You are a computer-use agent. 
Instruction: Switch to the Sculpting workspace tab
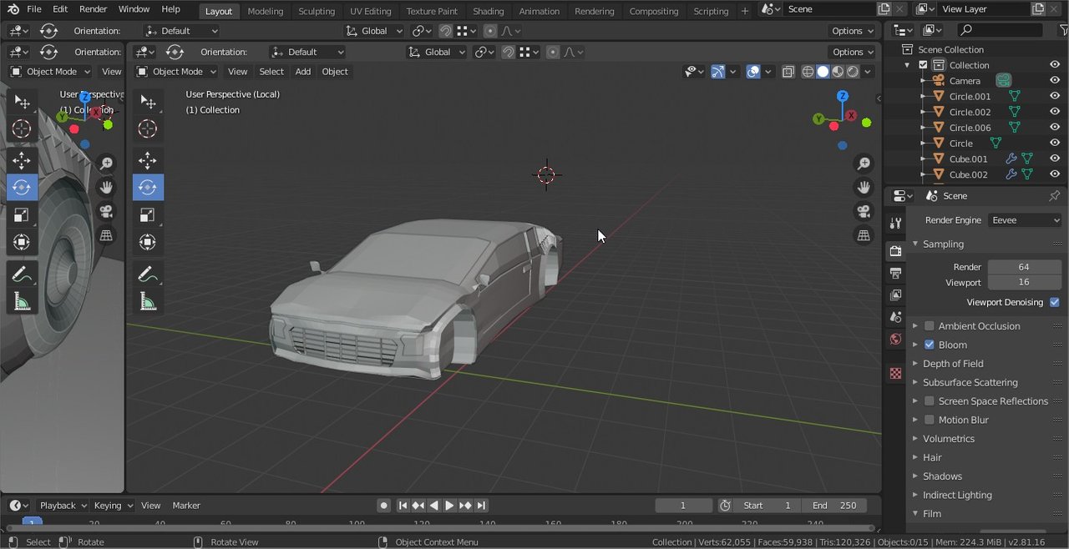tap(317, 11)
